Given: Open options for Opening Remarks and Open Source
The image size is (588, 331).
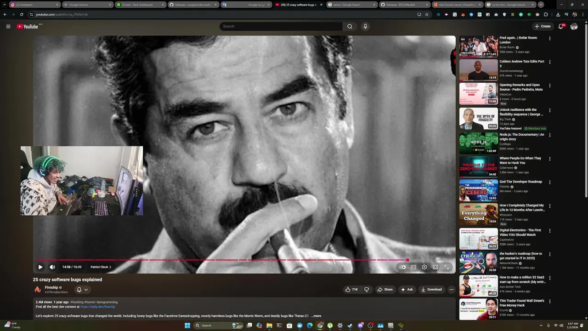Looking at the screenshot, I should click(549, 86).
